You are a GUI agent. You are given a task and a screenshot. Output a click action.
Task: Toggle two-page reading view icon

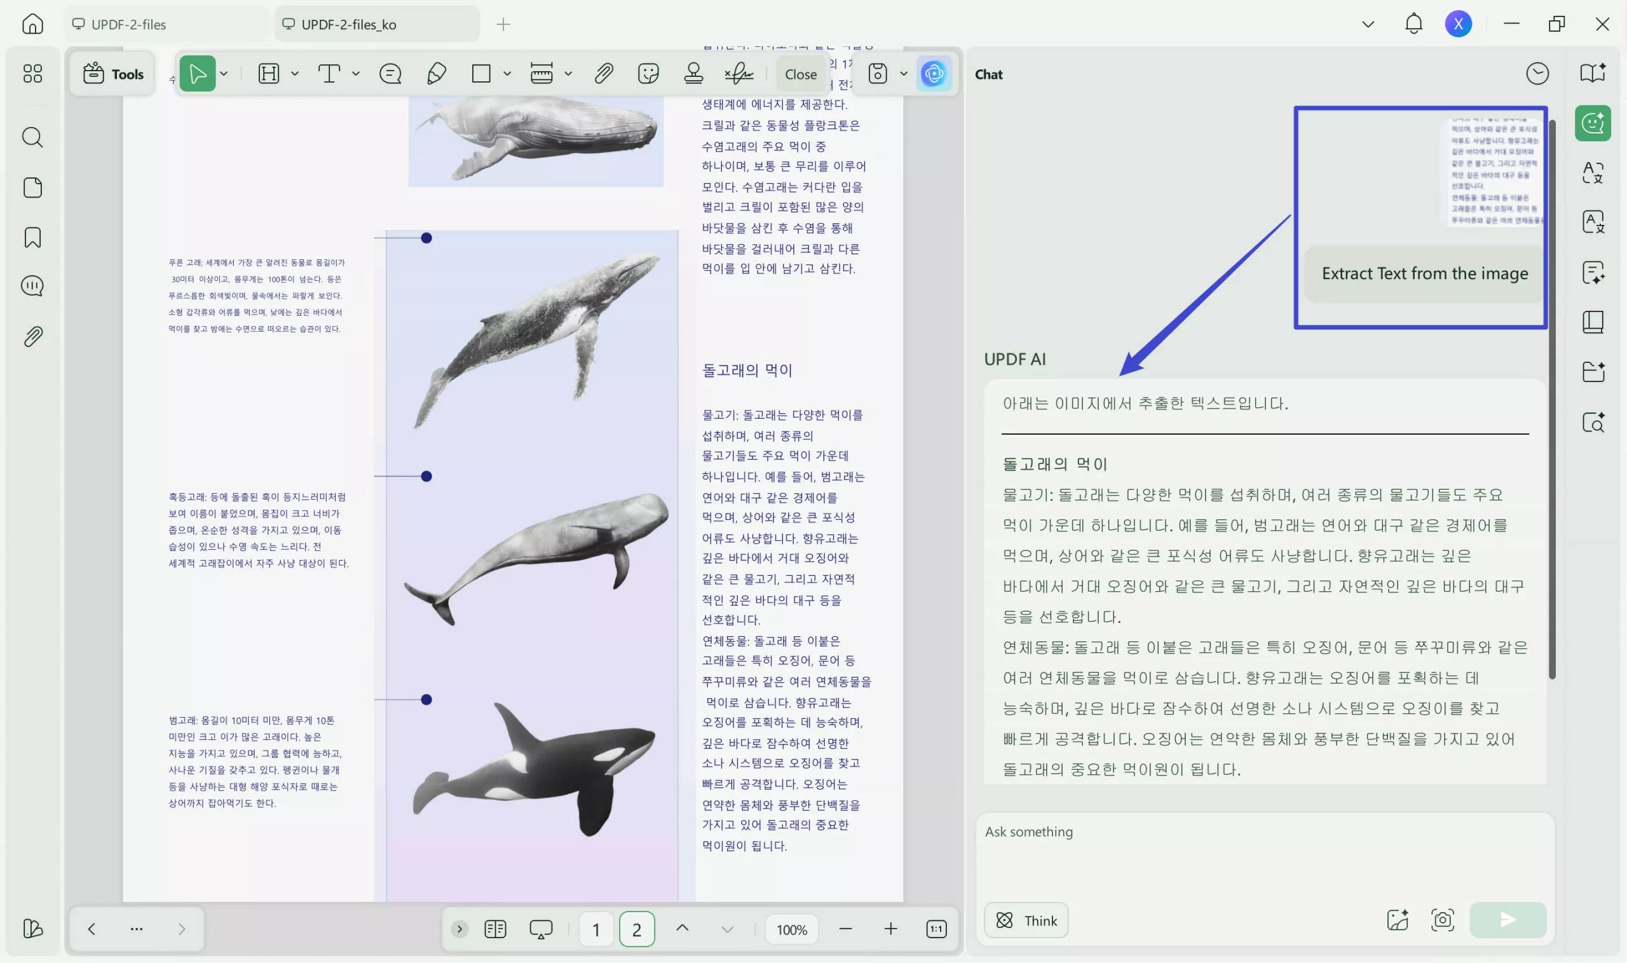point(495,929)
